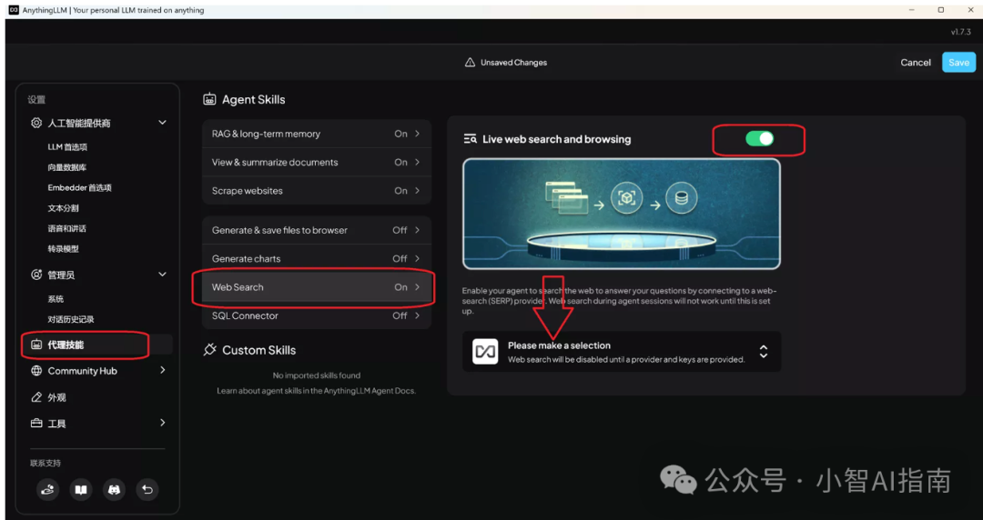The width and height of the screenshot is (983, 520).
Task: Click the RAG & long-term memory row chevron
Action: click(417, 134)
